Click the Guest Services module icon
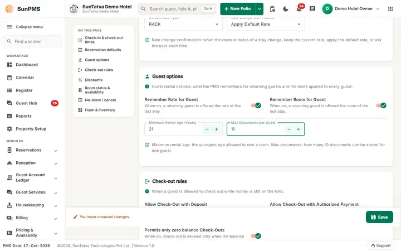Screen dimensions: 401x251 pos(9,192)
